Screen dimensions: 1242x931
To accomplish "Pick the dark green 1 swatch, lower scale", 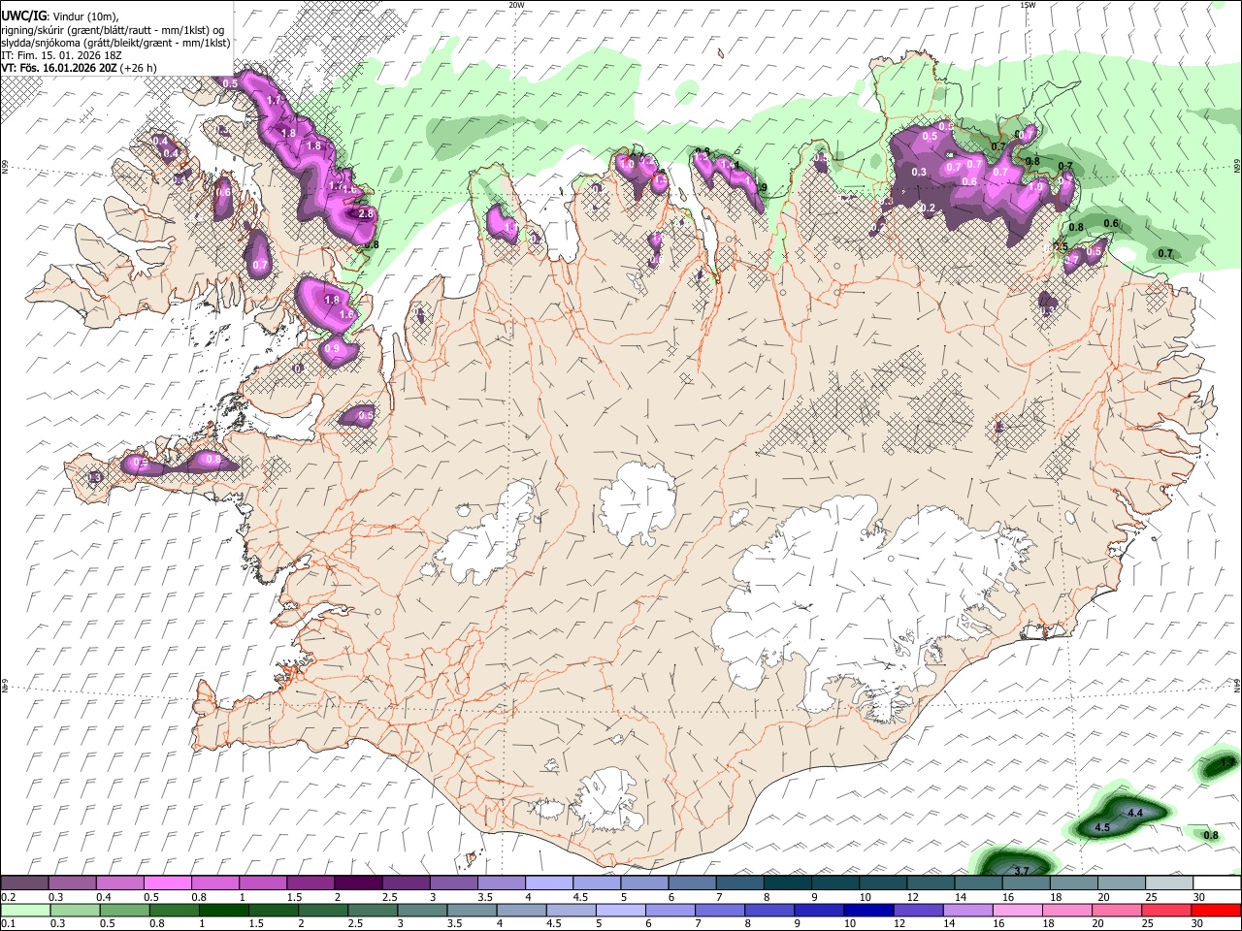I will 223,910.
